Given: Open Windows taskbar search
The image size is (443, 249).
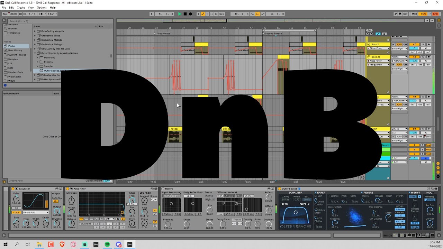Looking at the screenshot, I should click(x=17, y=245).
